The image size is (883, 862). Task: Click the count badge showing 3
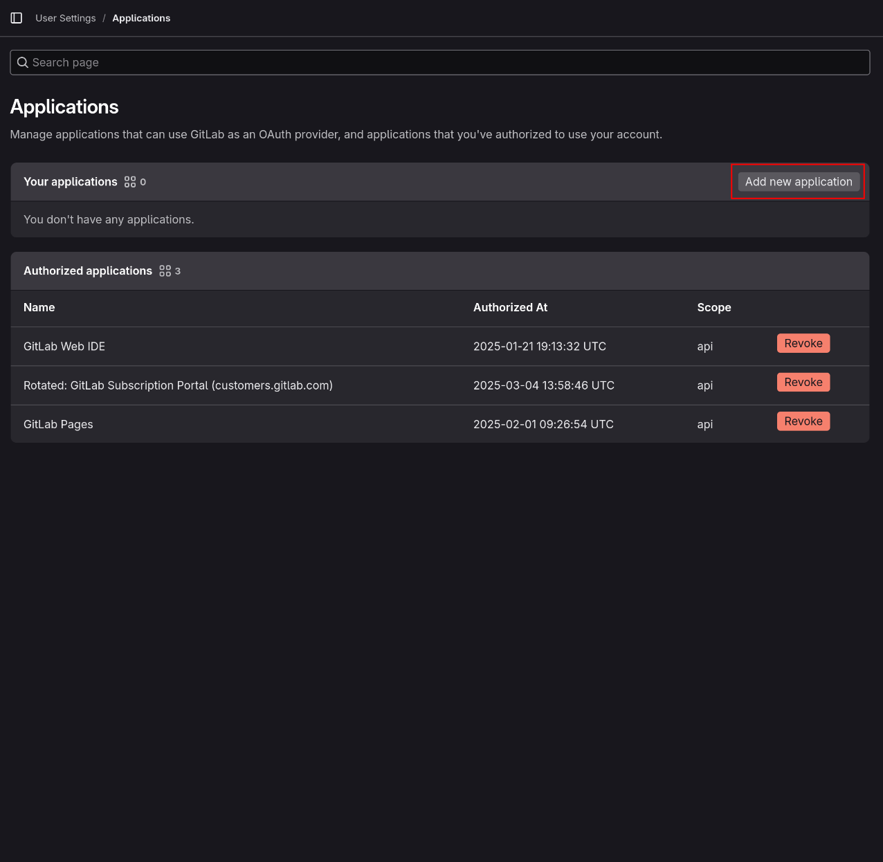(x=178, y=270)
